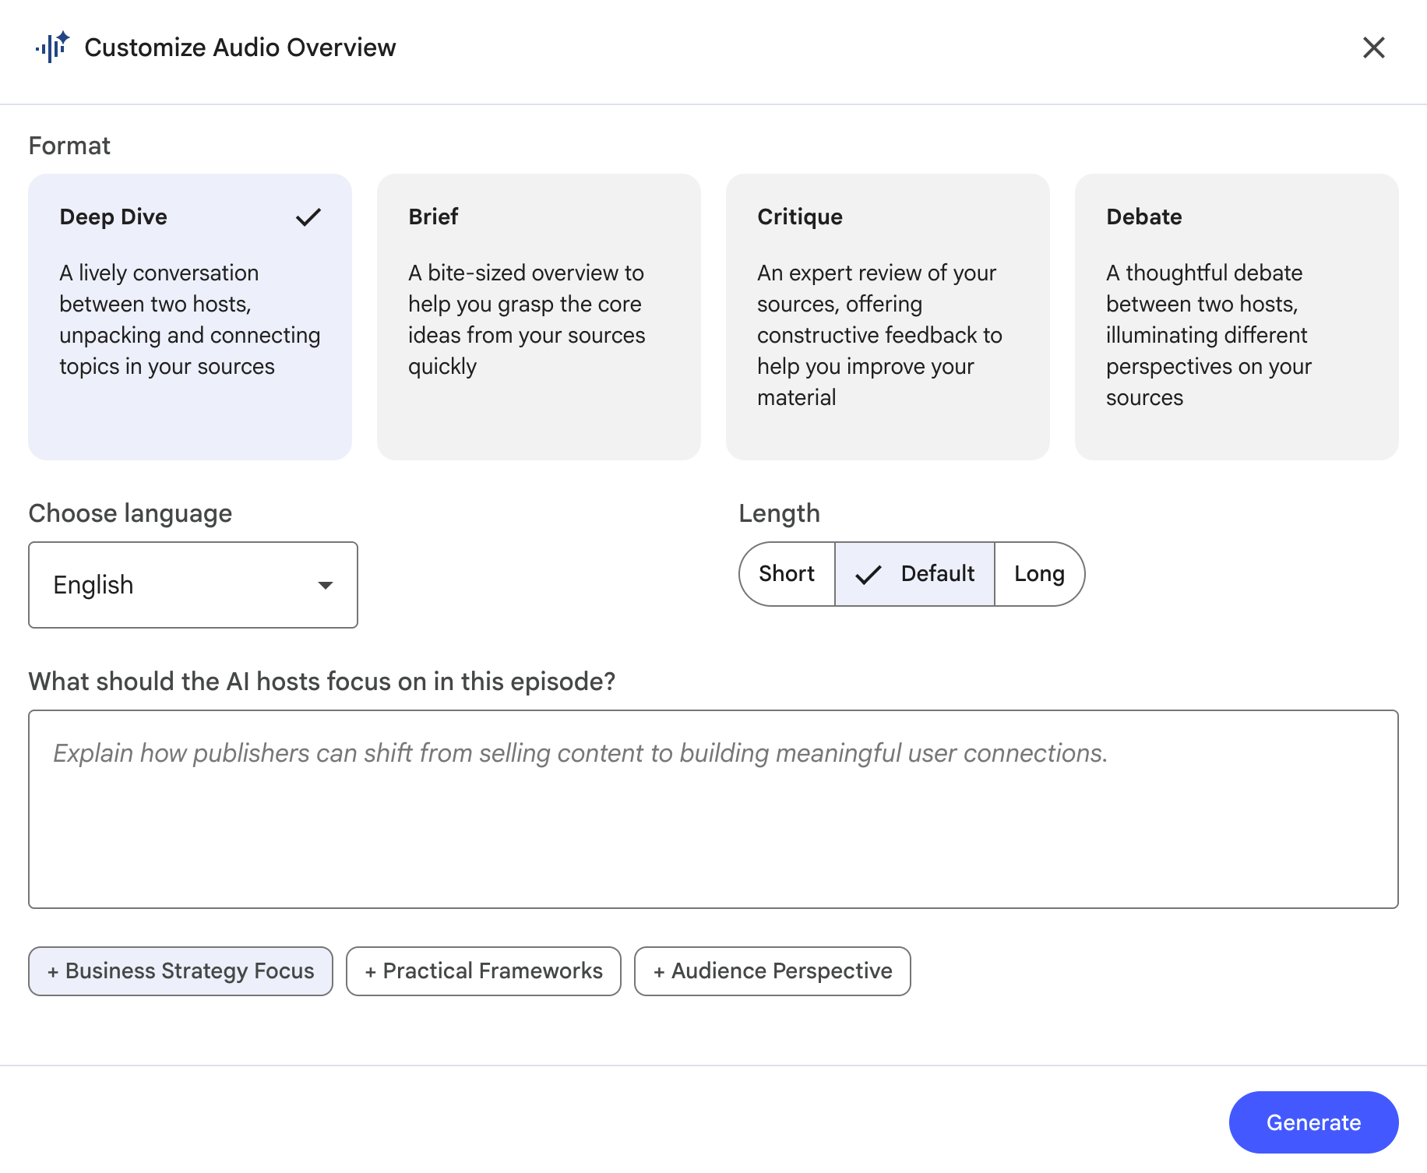This screenshot has height=1173, width=1427.
Task: Click the plus icon on Audience Perspective
Action: pyautogui.click(x=659, y=972)
